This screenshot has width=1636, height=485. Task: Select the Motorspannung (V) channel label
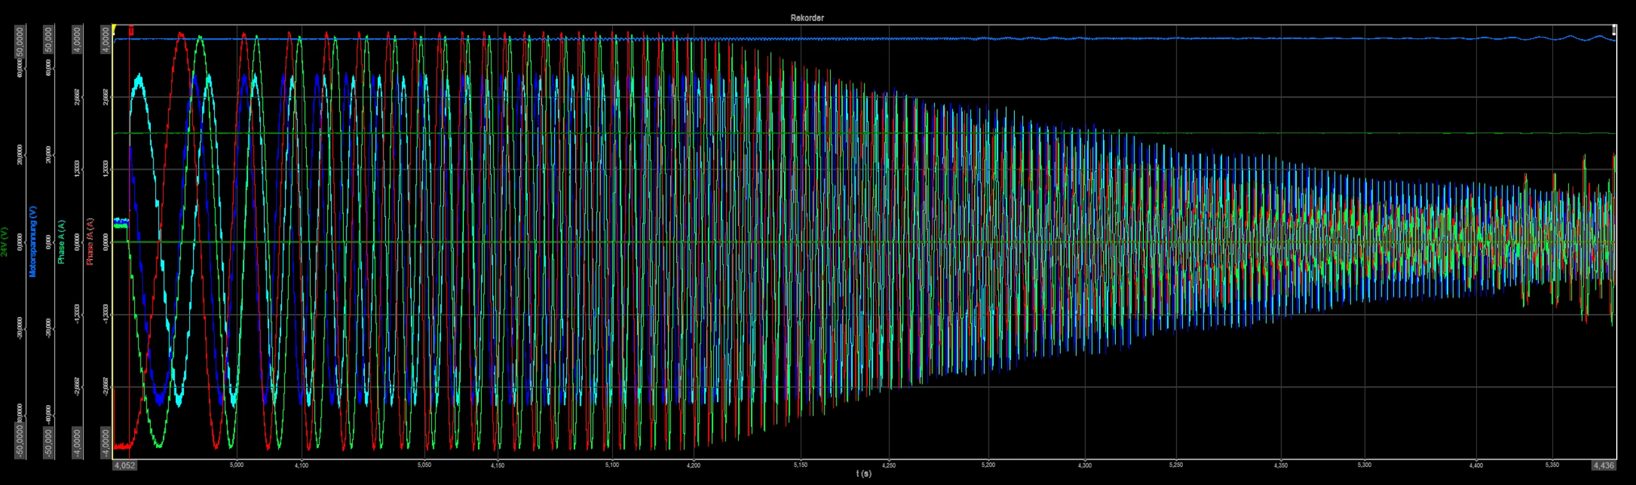[x=33, y=241]
